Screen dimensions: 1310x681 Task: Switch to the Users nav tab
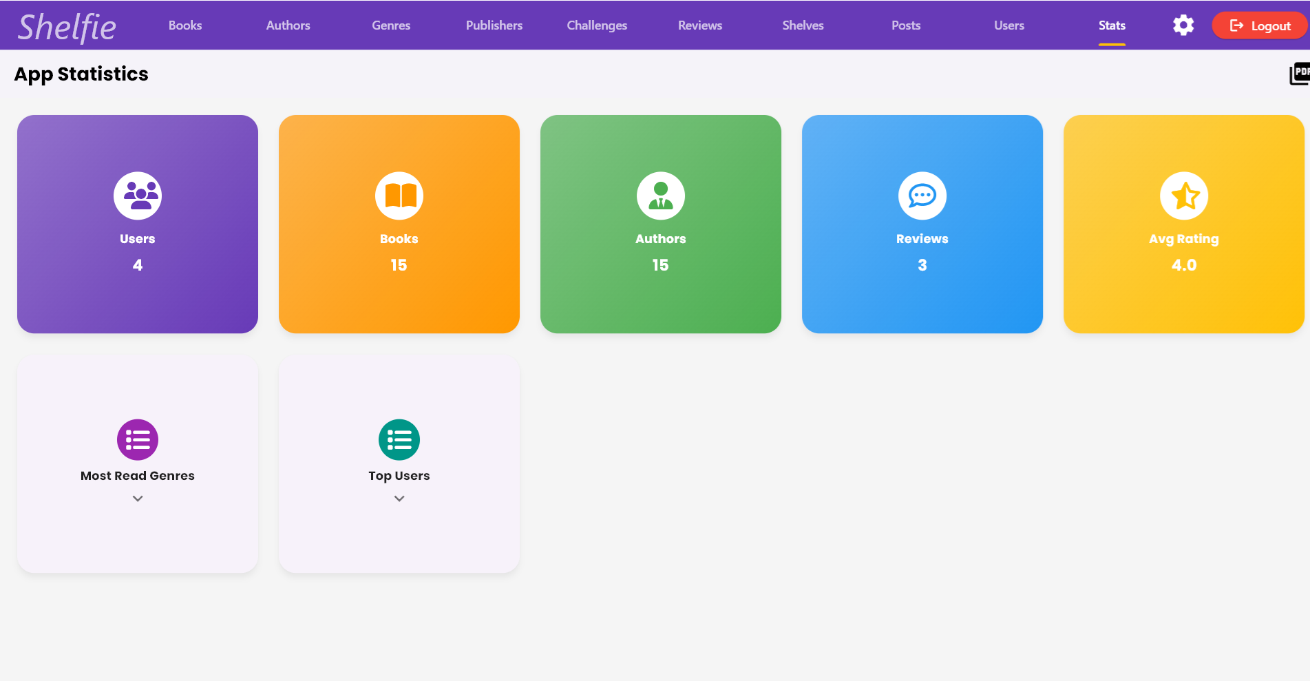1009,25
